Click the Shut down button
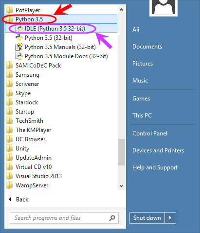This screenshot has width=200, height=233. pos(147,218)
